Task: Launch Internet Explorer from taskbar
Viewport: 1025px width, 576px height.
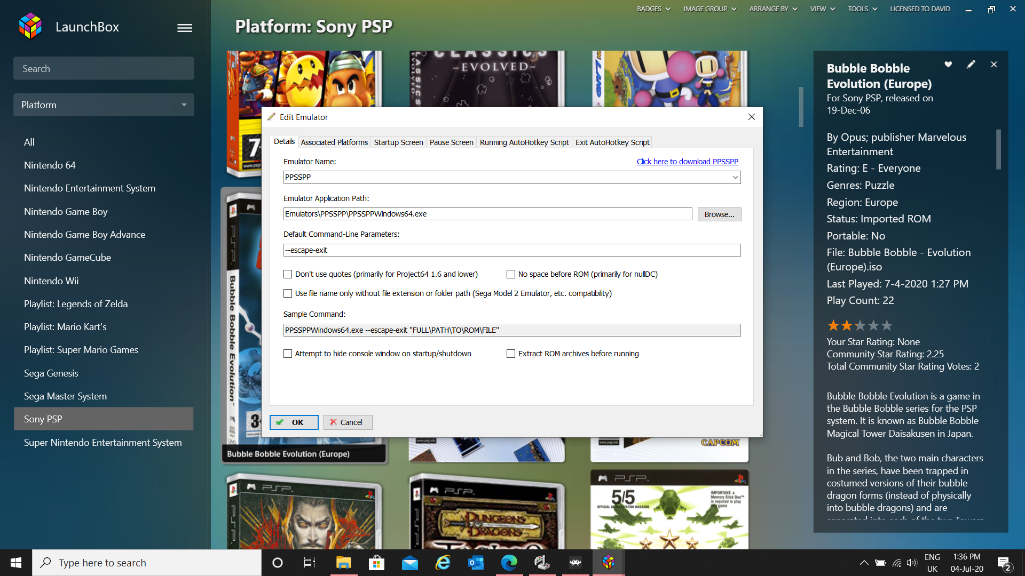Action: [x=443, y=563]
